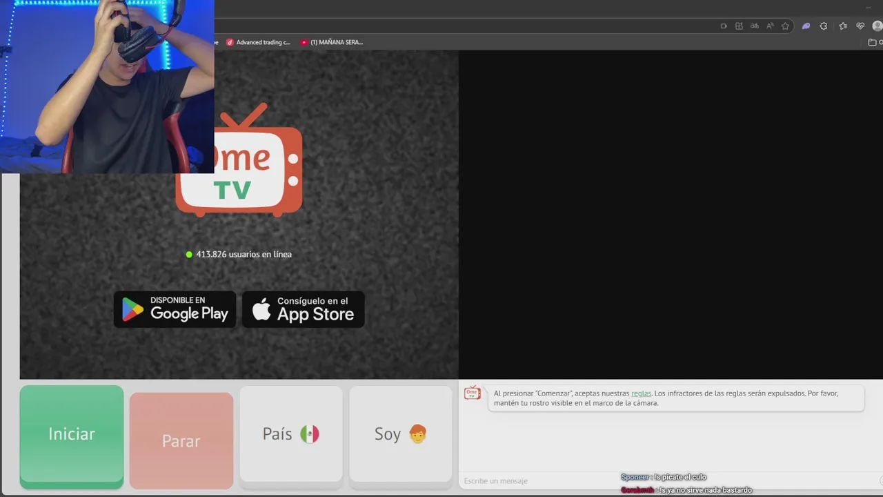883x497 pixels.
Task: Open the purple extension icon in toolbar
Action: [806, 26]
